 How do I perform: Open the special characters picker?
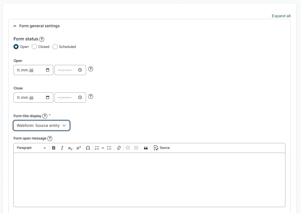coord(88,148)
